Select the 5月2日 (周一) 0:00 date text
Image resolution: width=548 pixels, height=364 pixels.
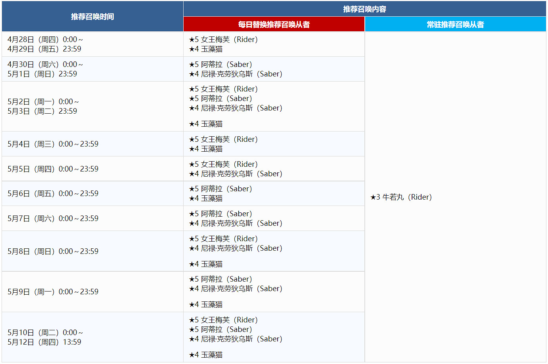coord(43,102)
